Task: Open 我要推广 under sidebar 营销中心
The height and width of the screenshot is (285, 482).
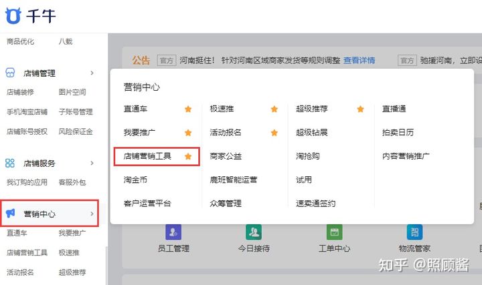Action: (72, 233)
